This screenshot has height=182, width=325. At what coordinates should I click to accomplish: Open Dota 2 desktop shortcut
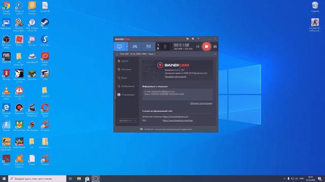point(6,160)
